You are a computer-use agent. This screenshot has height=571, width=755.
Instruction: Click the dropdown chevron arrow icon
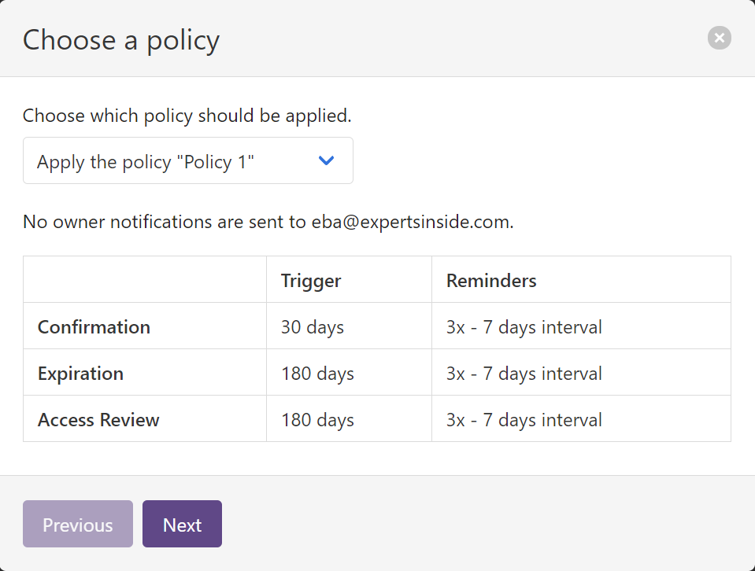coord(326,160)
